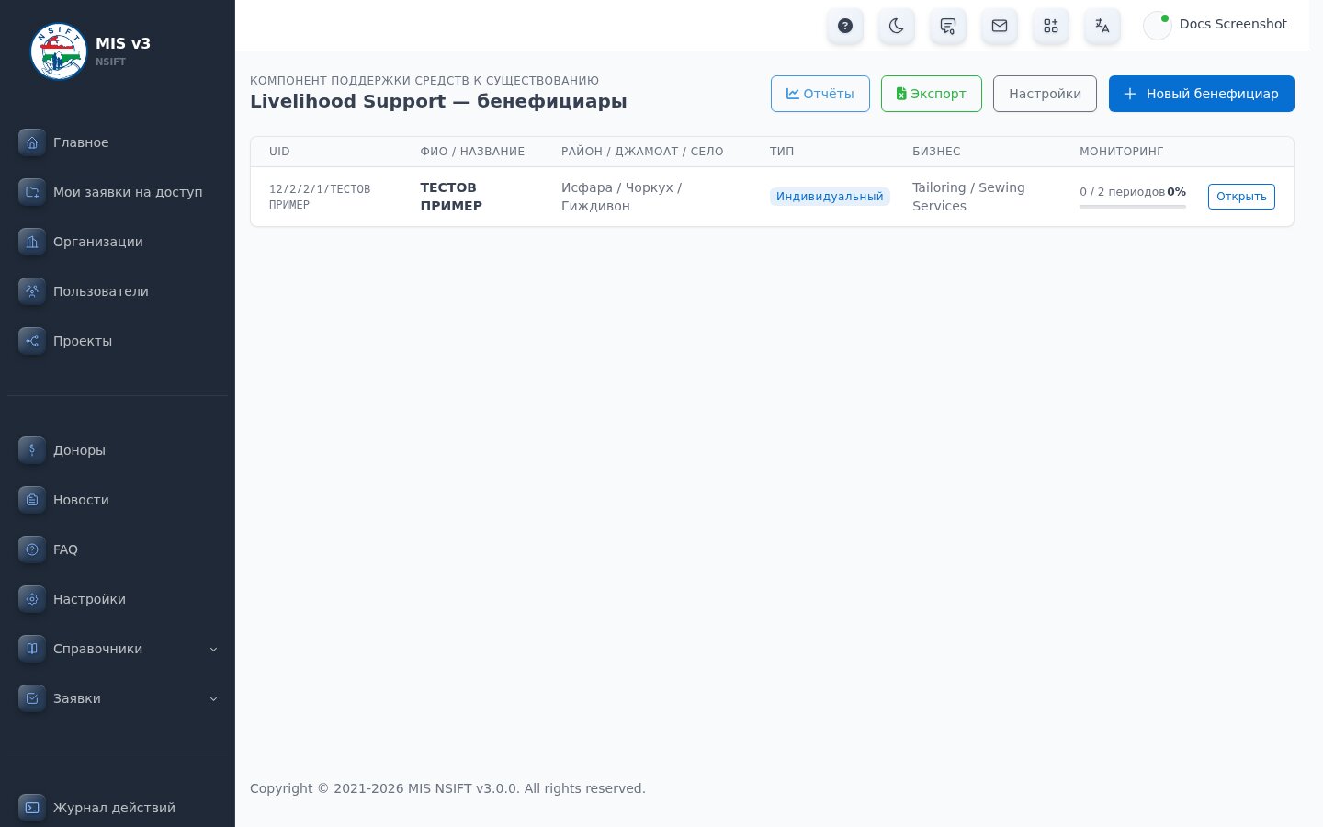Click the terminal icon next to Журнал действий
The height and width of the screenshot is (827, 1323).
(32, 808)
